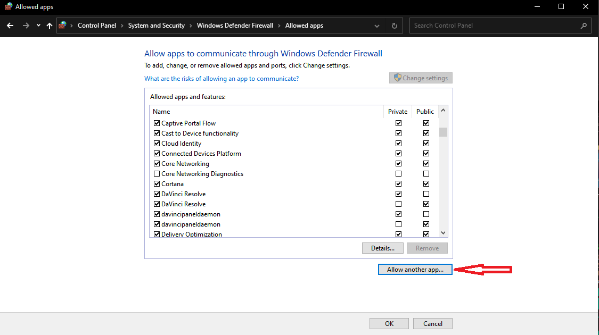Toggle Public checkbox for Cortana
The image size is (599, 335).
click(x=426, y=184)
